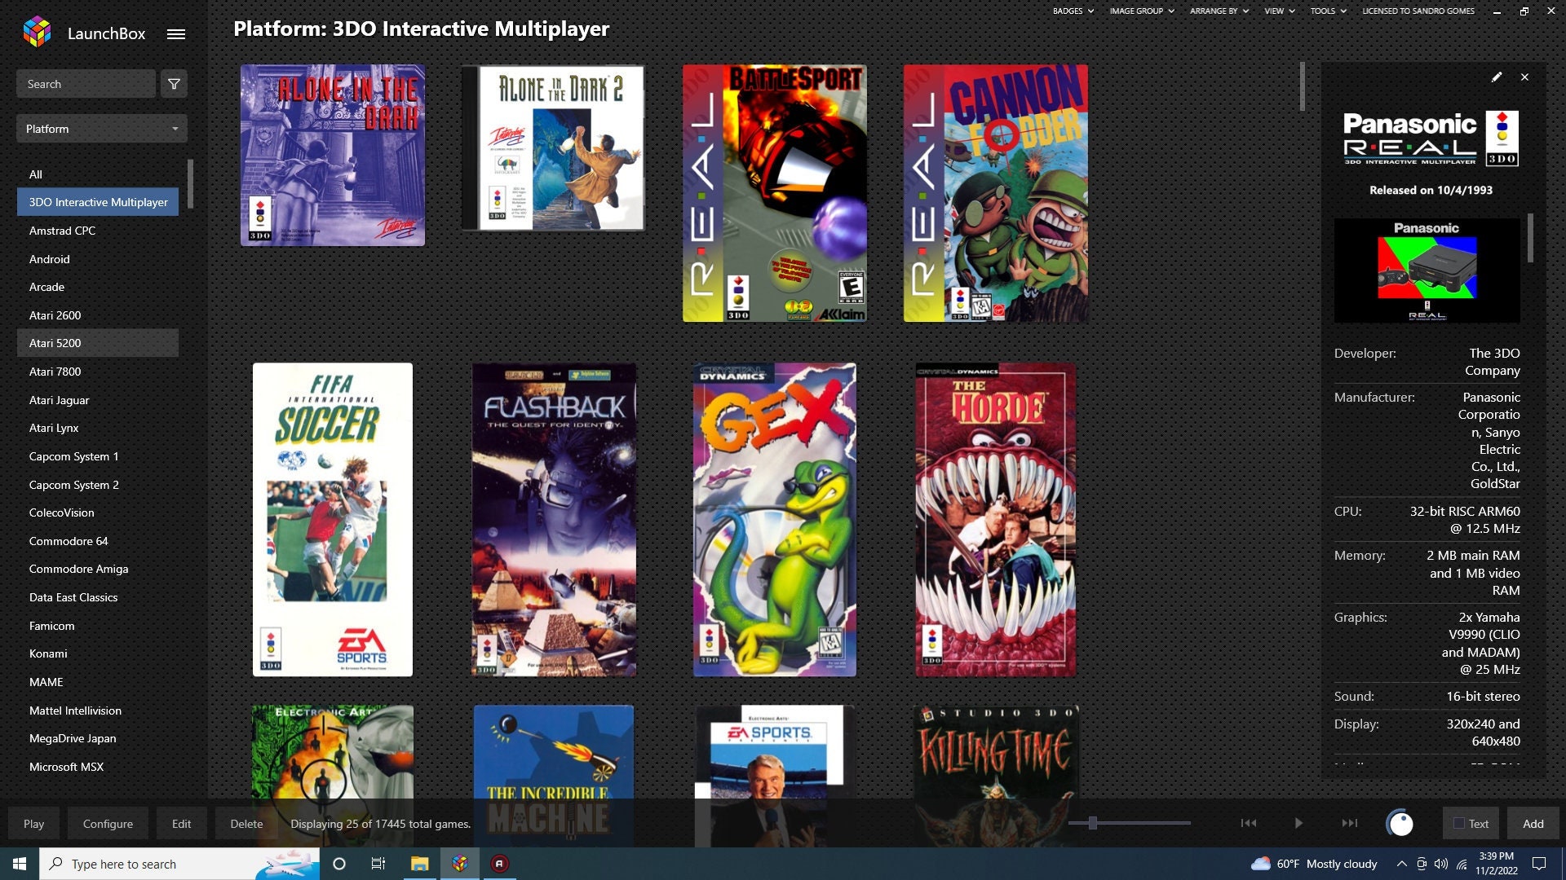Close the platform details panel
The width and height of the screenshot is (1566, 880).
click(1524, 77)
